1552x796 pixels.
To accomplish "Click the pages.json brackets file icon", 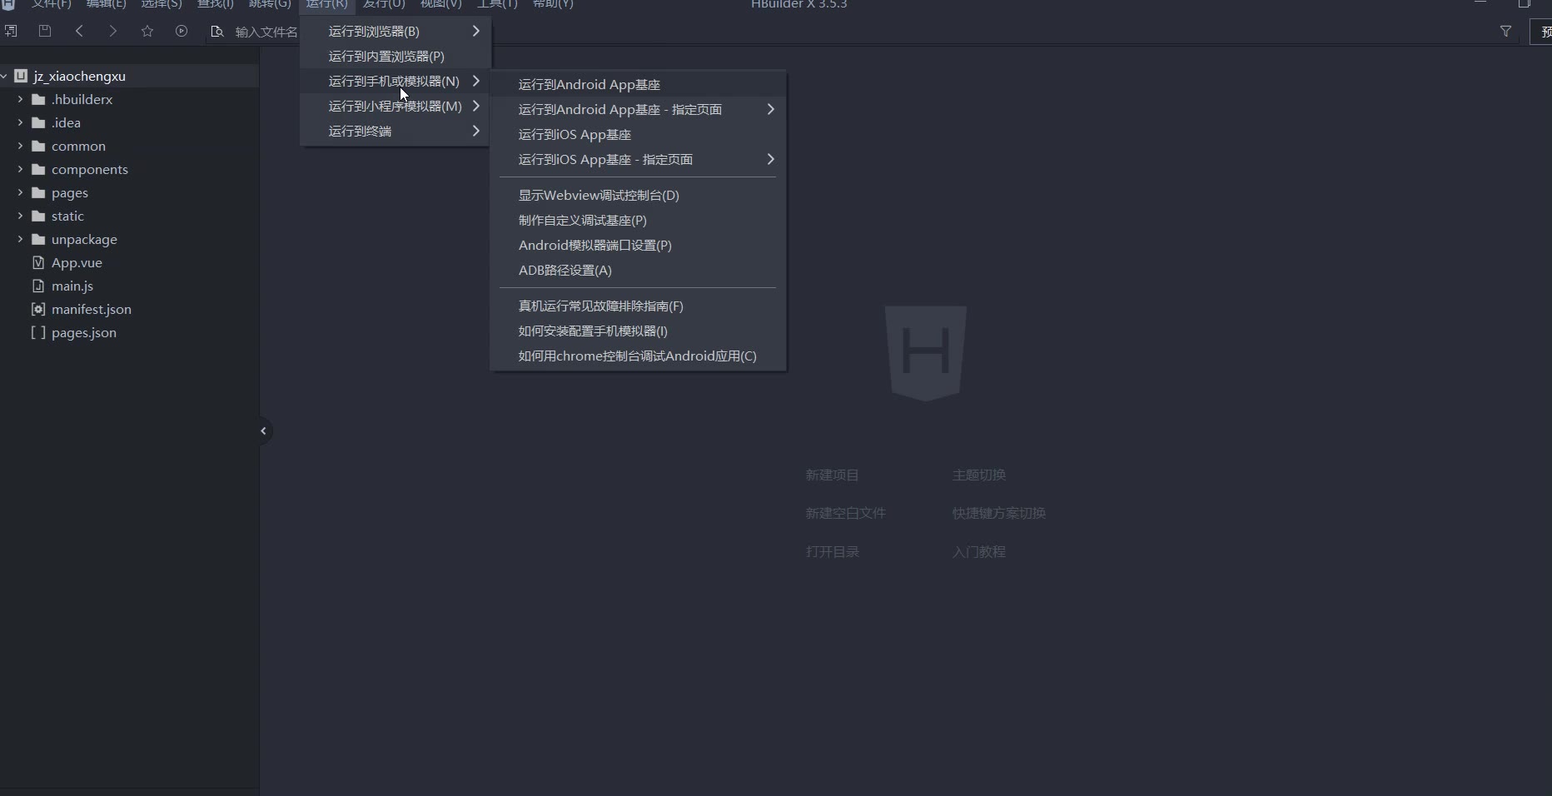I will pyautogui.click(x=38, y=332).
